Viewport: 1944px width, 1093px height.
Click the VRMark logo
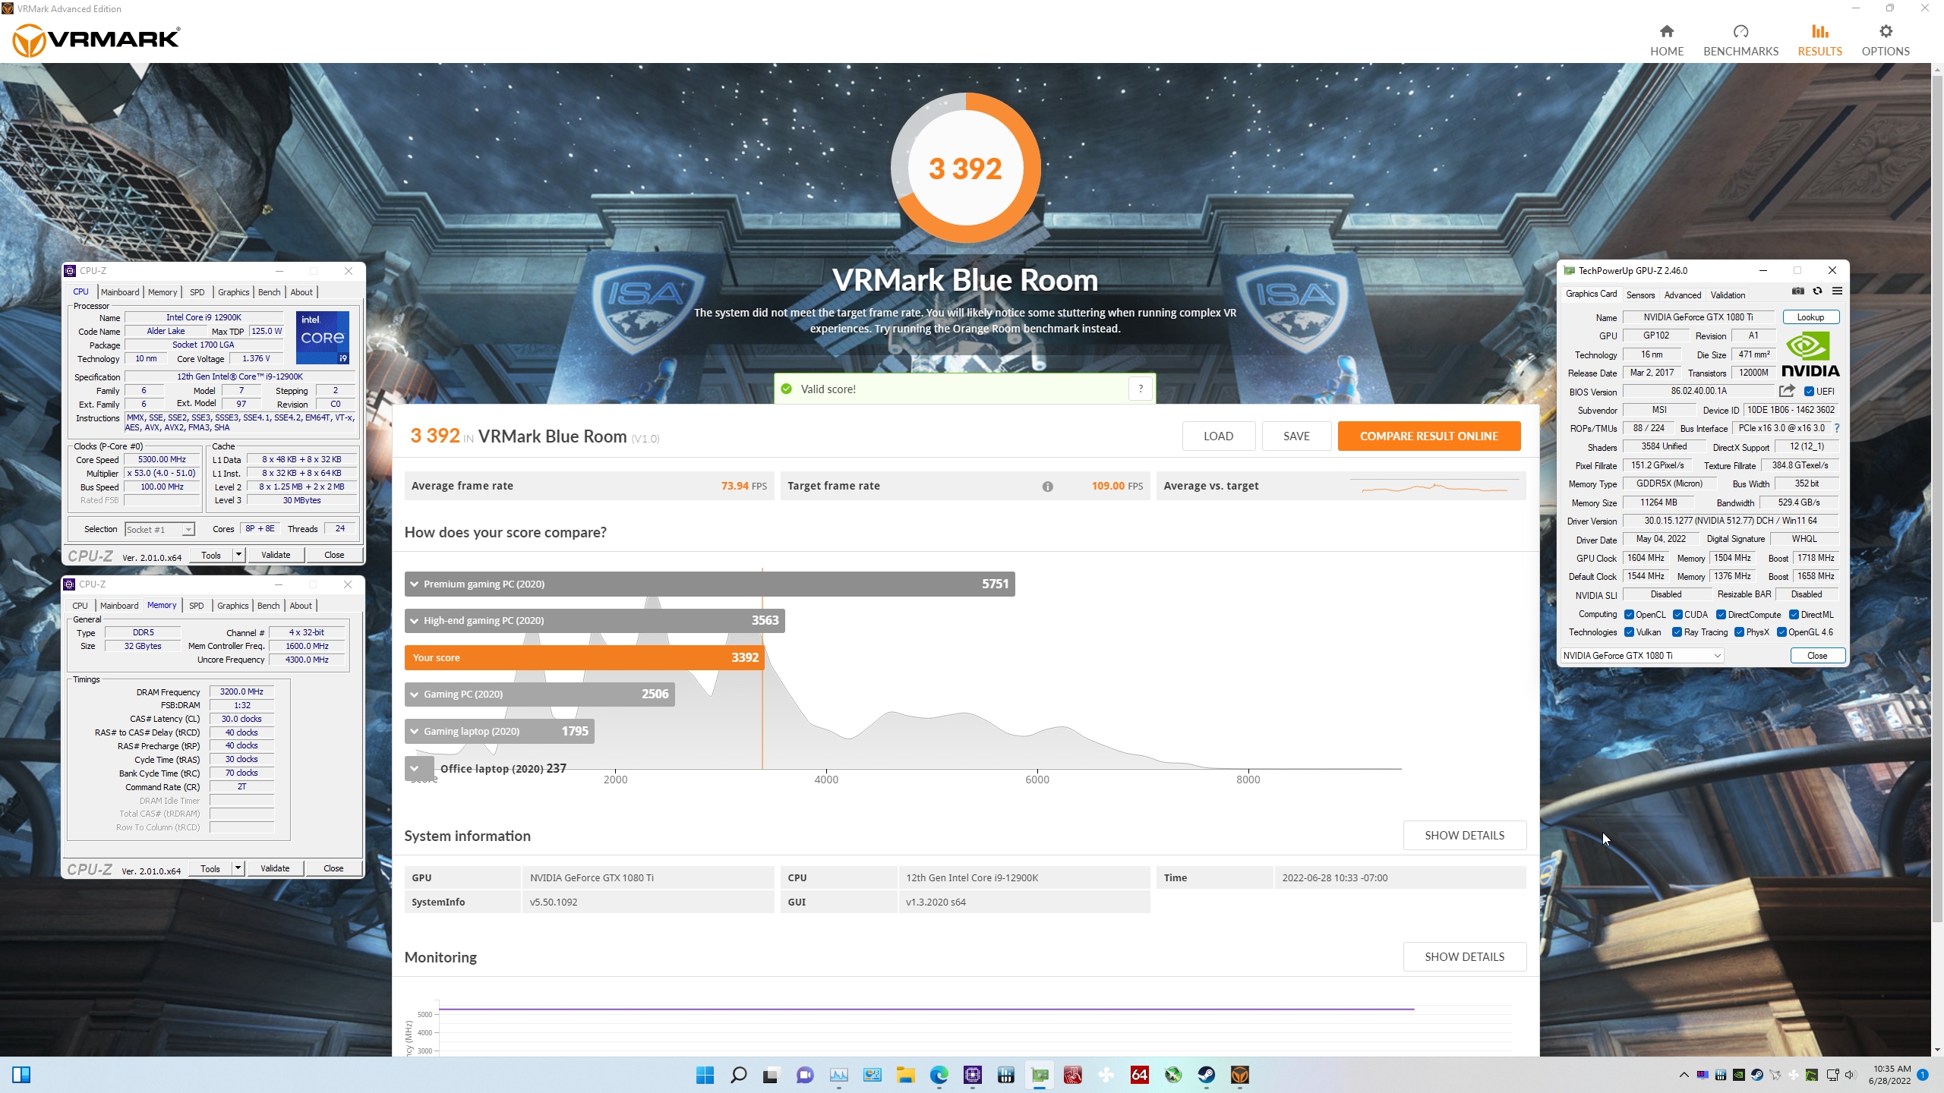click(x=96, y=39)
